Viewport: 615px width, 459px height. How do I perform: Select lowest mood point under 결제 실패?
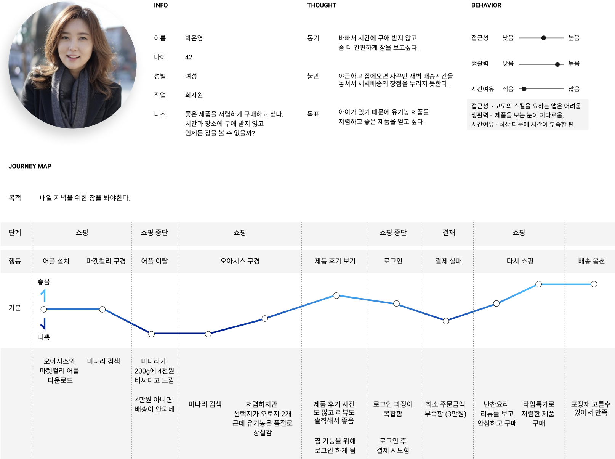click(446, 321)
